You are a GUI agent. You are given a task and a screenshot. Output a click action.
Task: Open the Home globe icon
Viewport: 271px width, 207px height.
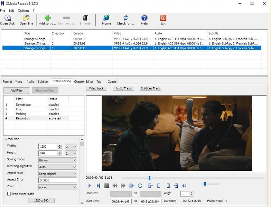pyautogui.click(x=106, y=18)
